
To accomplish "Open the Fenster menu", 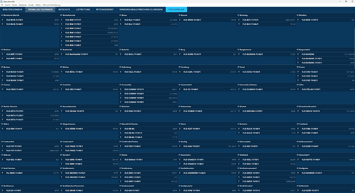I will point(14,5).
